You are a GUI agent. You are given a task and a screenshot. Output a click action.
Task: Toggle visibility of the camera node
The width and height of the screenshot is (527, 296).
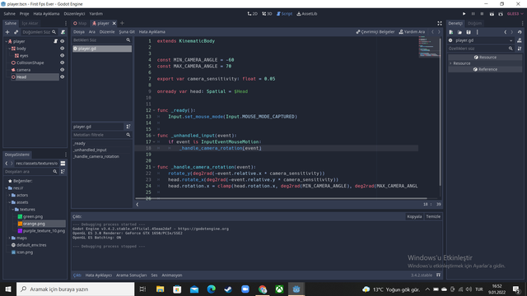point(63,70)
